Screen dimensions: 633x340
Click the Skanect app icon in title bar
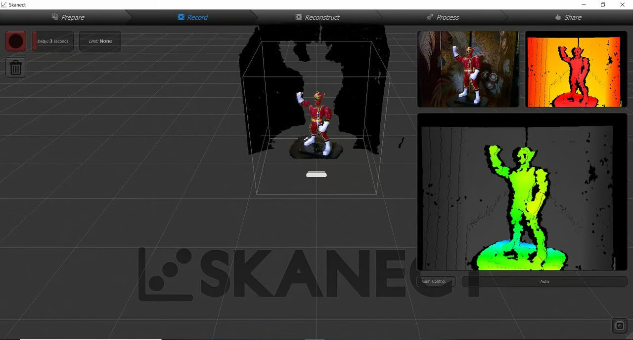[x=4, y=4]
